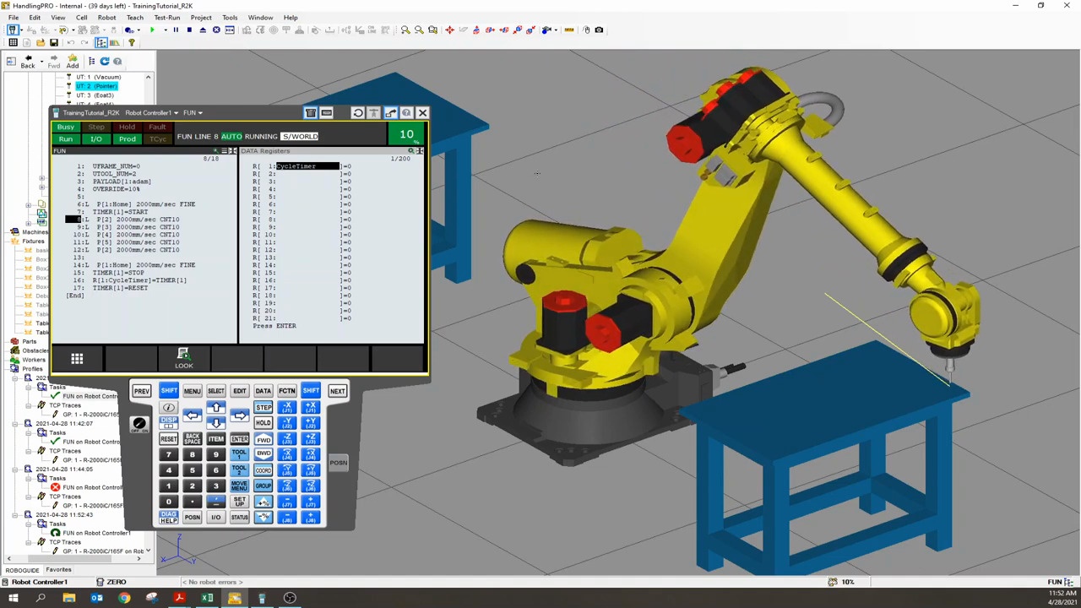Click the Prod button on the pendant display
This screenshot has height=608, width=1081.
point(127,138)
